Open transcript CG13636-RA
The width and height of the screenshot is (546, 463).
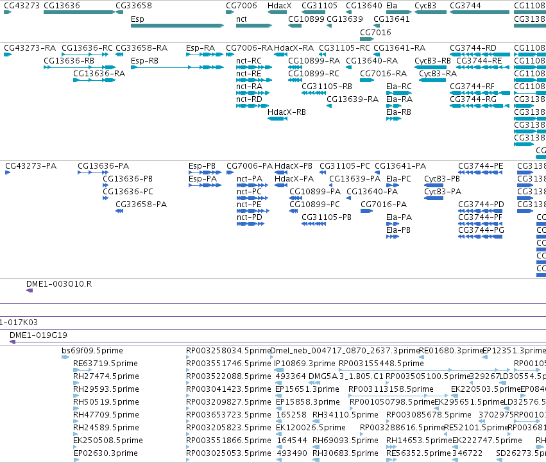click(x=94, y=80)
